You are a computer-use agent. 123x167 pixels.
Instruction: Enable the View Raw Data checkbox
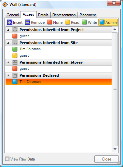(7, 159)
